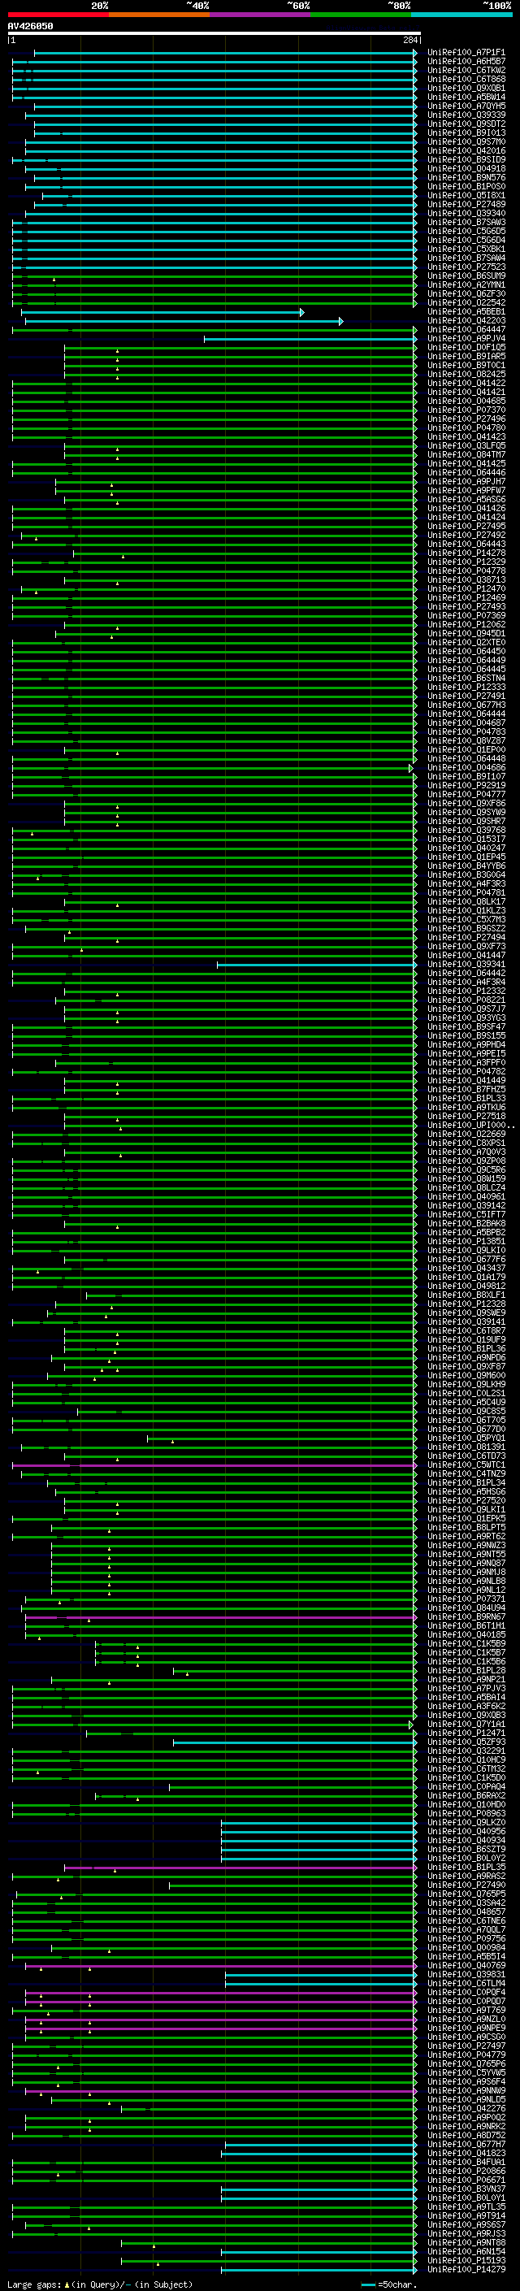The image size is (520, 2291).
Task: Click hit UniRef100_P13851
Action: 466,1242
